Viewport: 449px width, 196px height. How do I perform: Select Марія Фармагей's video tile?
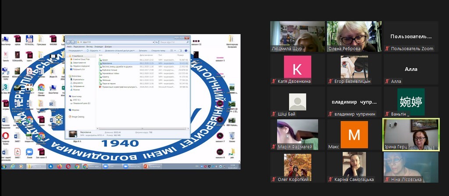point(298,135)
